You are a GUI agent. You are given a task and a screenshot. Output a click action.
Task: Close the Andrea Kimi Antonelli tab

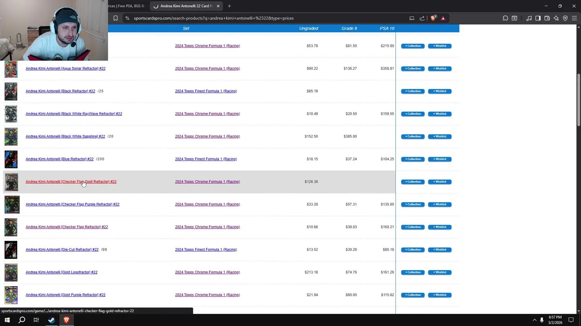(218, 6)
